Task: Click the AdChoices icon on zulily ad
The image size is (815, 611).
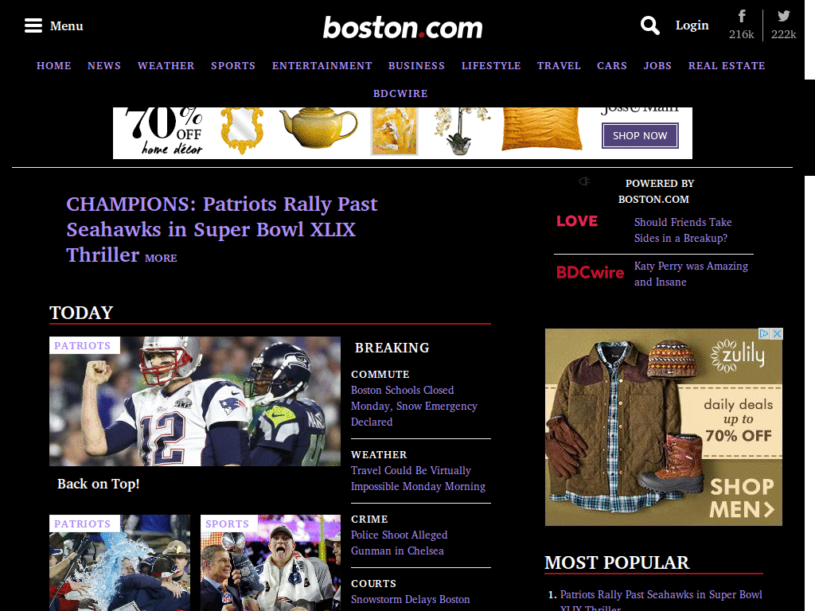Action: 764,333
